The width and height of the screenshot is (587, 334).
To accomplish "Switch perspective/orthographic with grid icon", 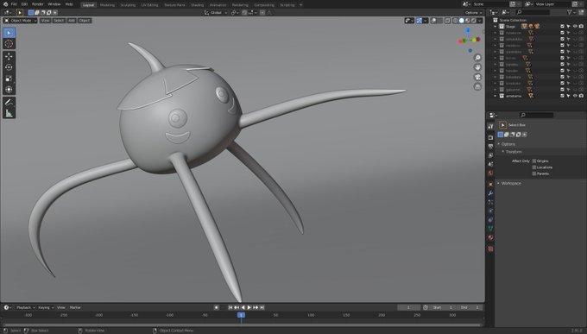I will click(477, 87).
